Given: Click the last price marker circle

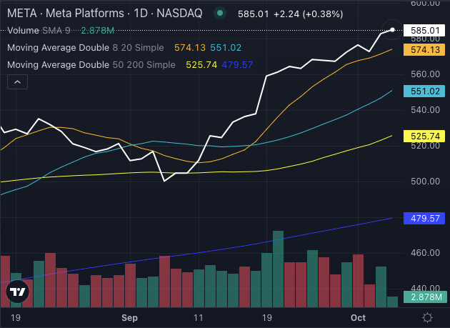Looking at the screenshot, I should tap(393, 30).
